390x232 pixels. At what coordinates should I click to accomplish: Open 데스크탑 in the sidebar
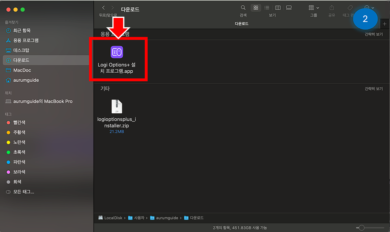pos(21,50)
